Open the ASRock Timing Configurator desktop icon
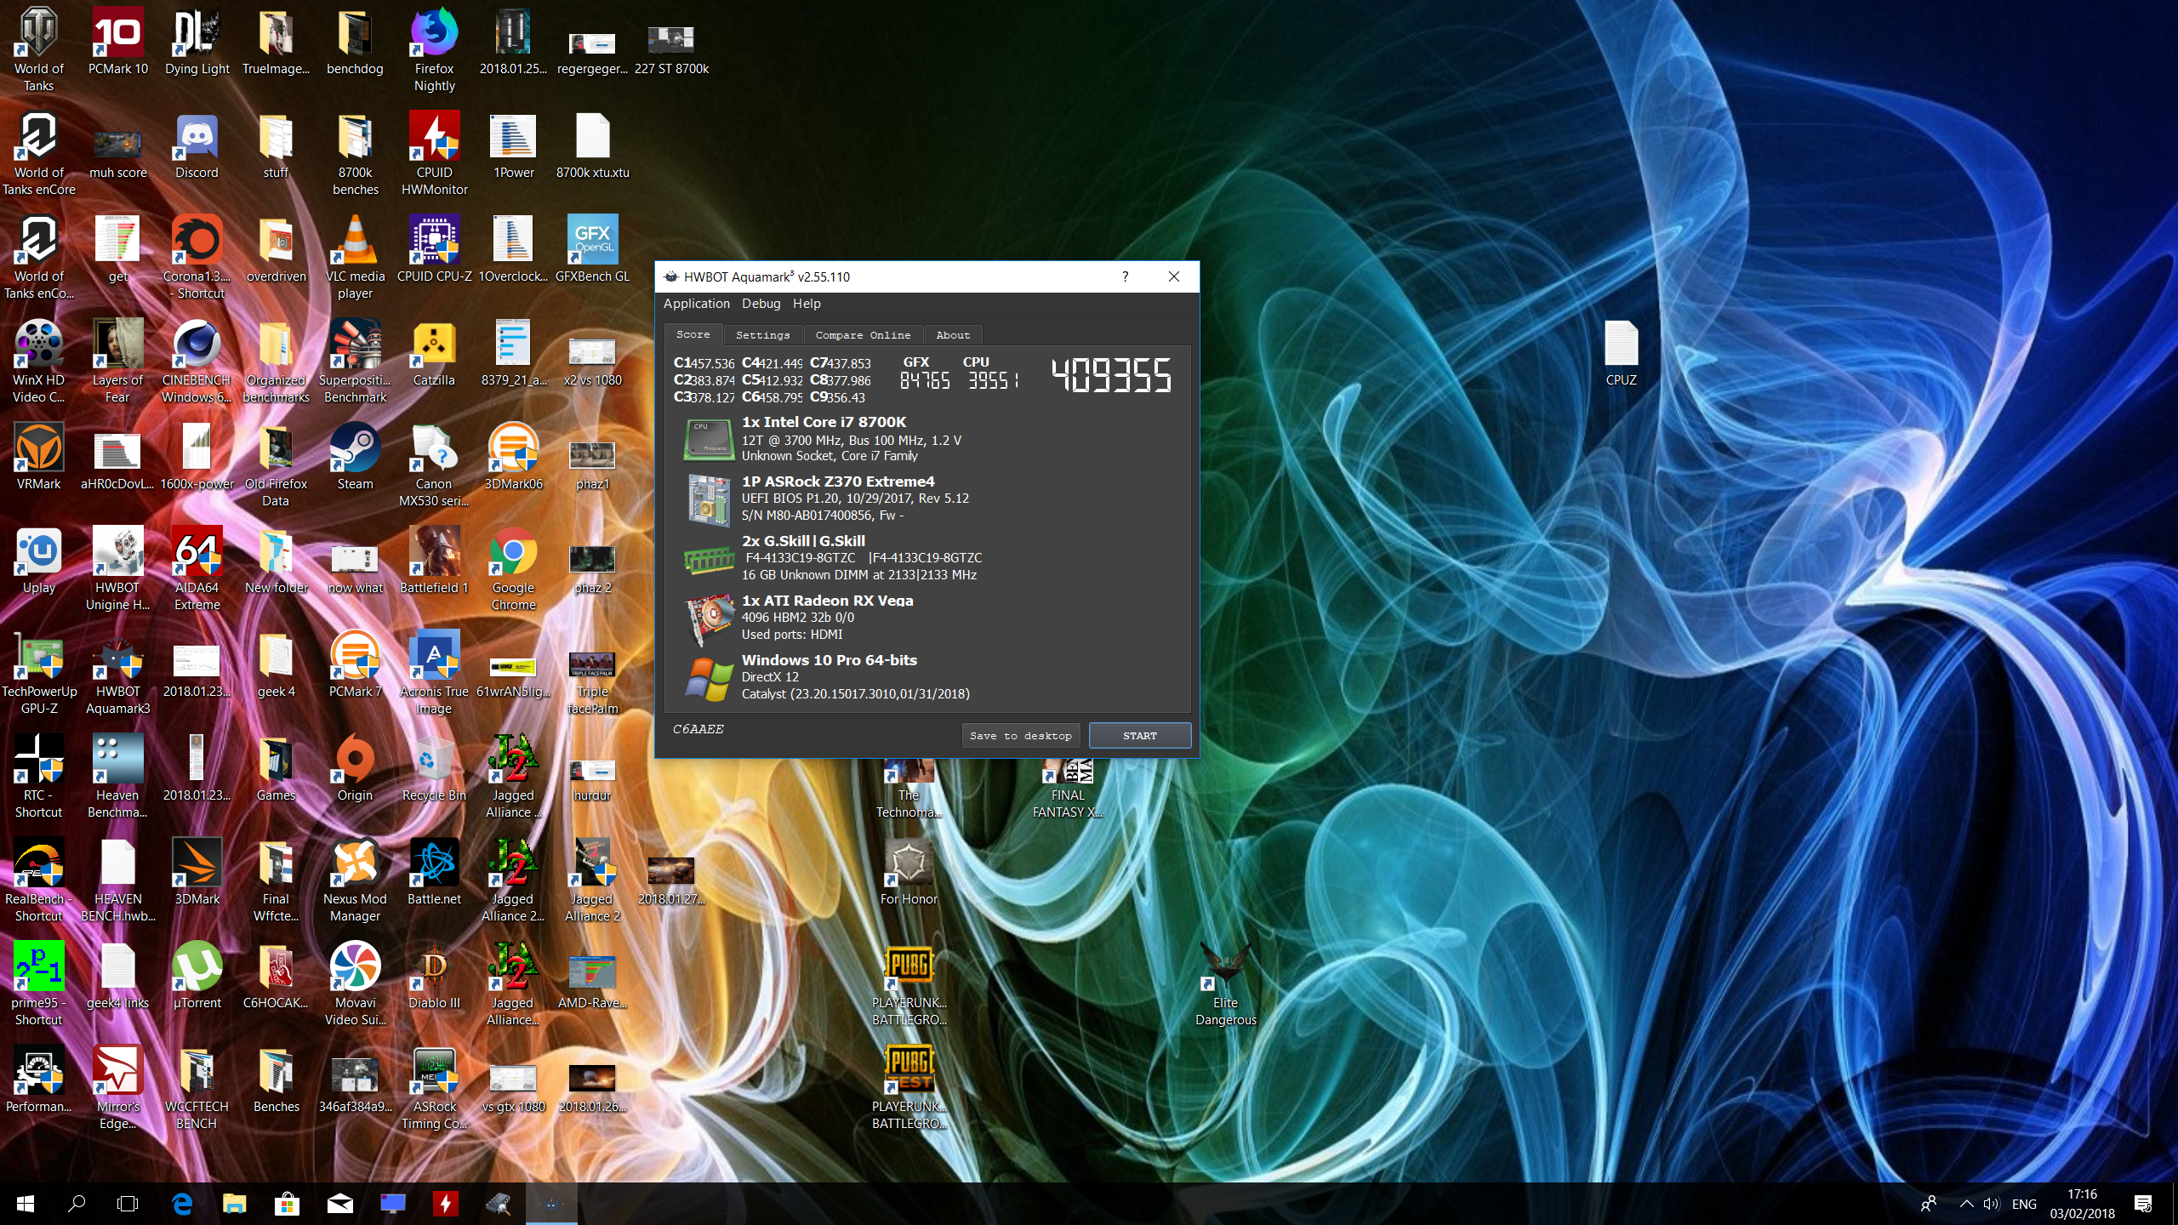The height and width of the screenshot is (1225, 2178). [x=434, y=1089]
